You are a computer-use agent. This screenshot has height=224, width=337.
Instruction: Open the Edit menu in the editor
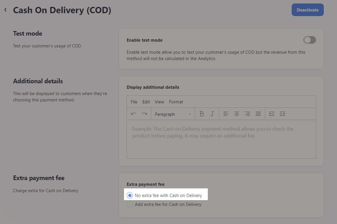point(146,102)
